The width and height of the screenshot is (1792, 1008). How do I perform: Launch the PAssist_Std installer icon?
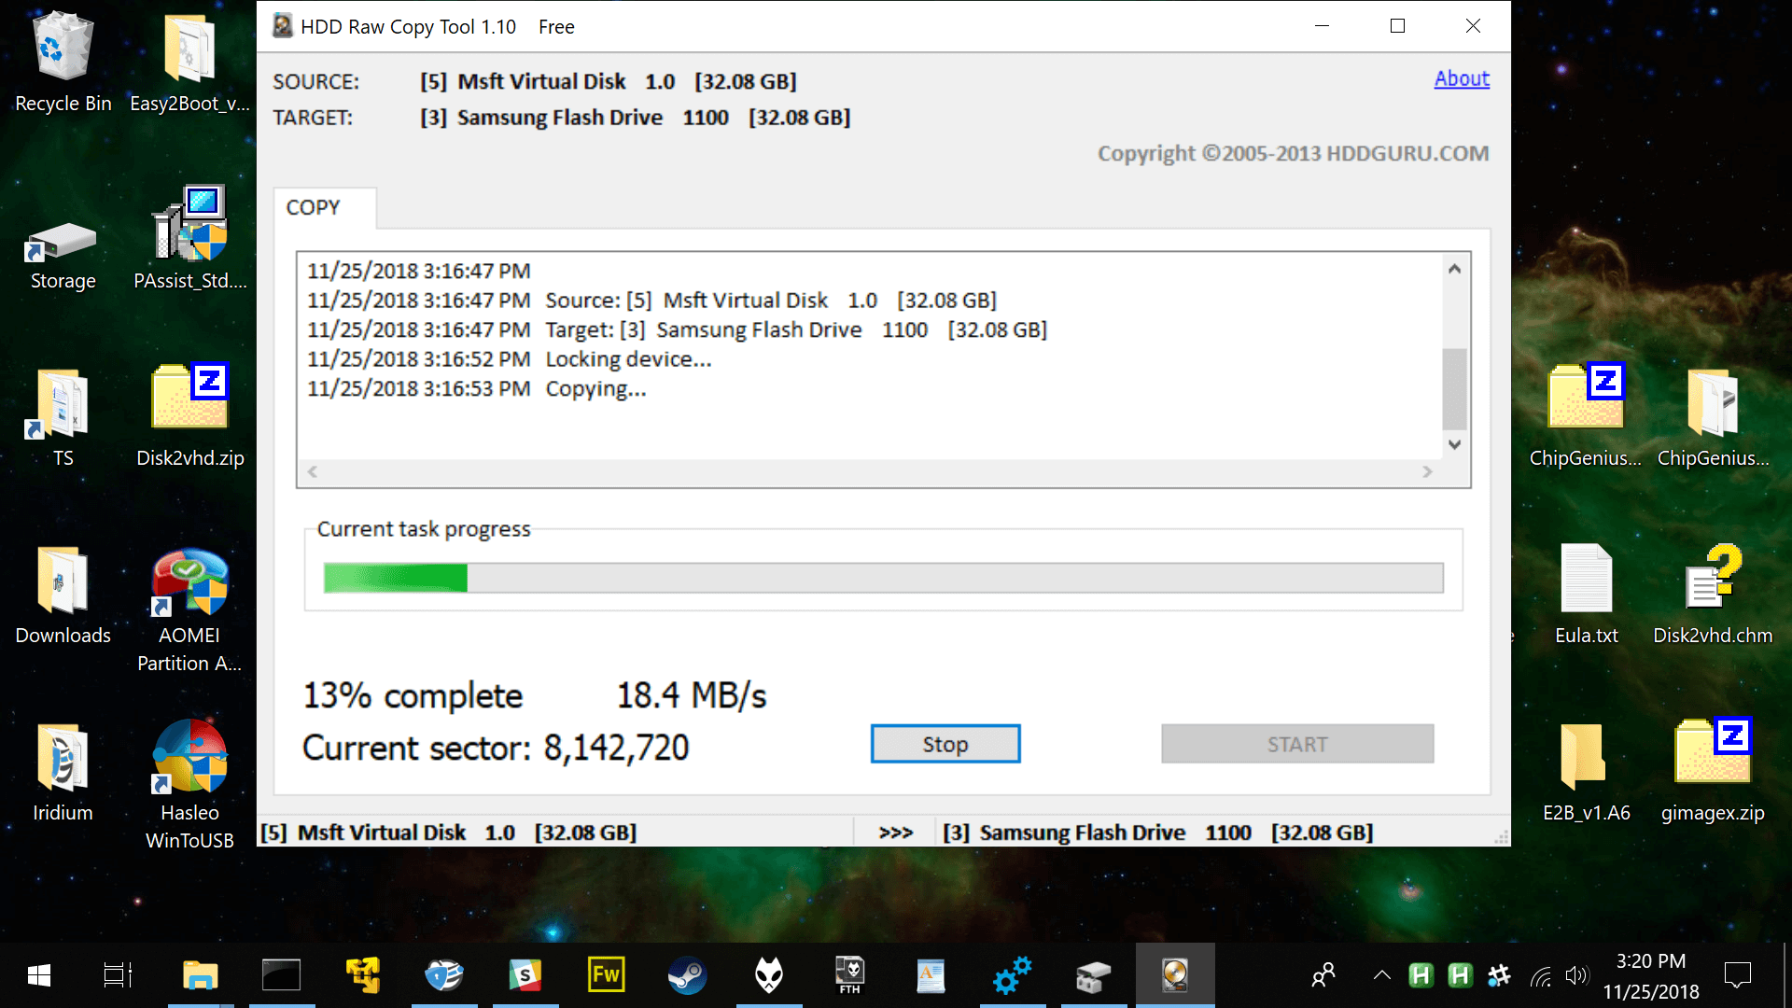pos(189,238)
